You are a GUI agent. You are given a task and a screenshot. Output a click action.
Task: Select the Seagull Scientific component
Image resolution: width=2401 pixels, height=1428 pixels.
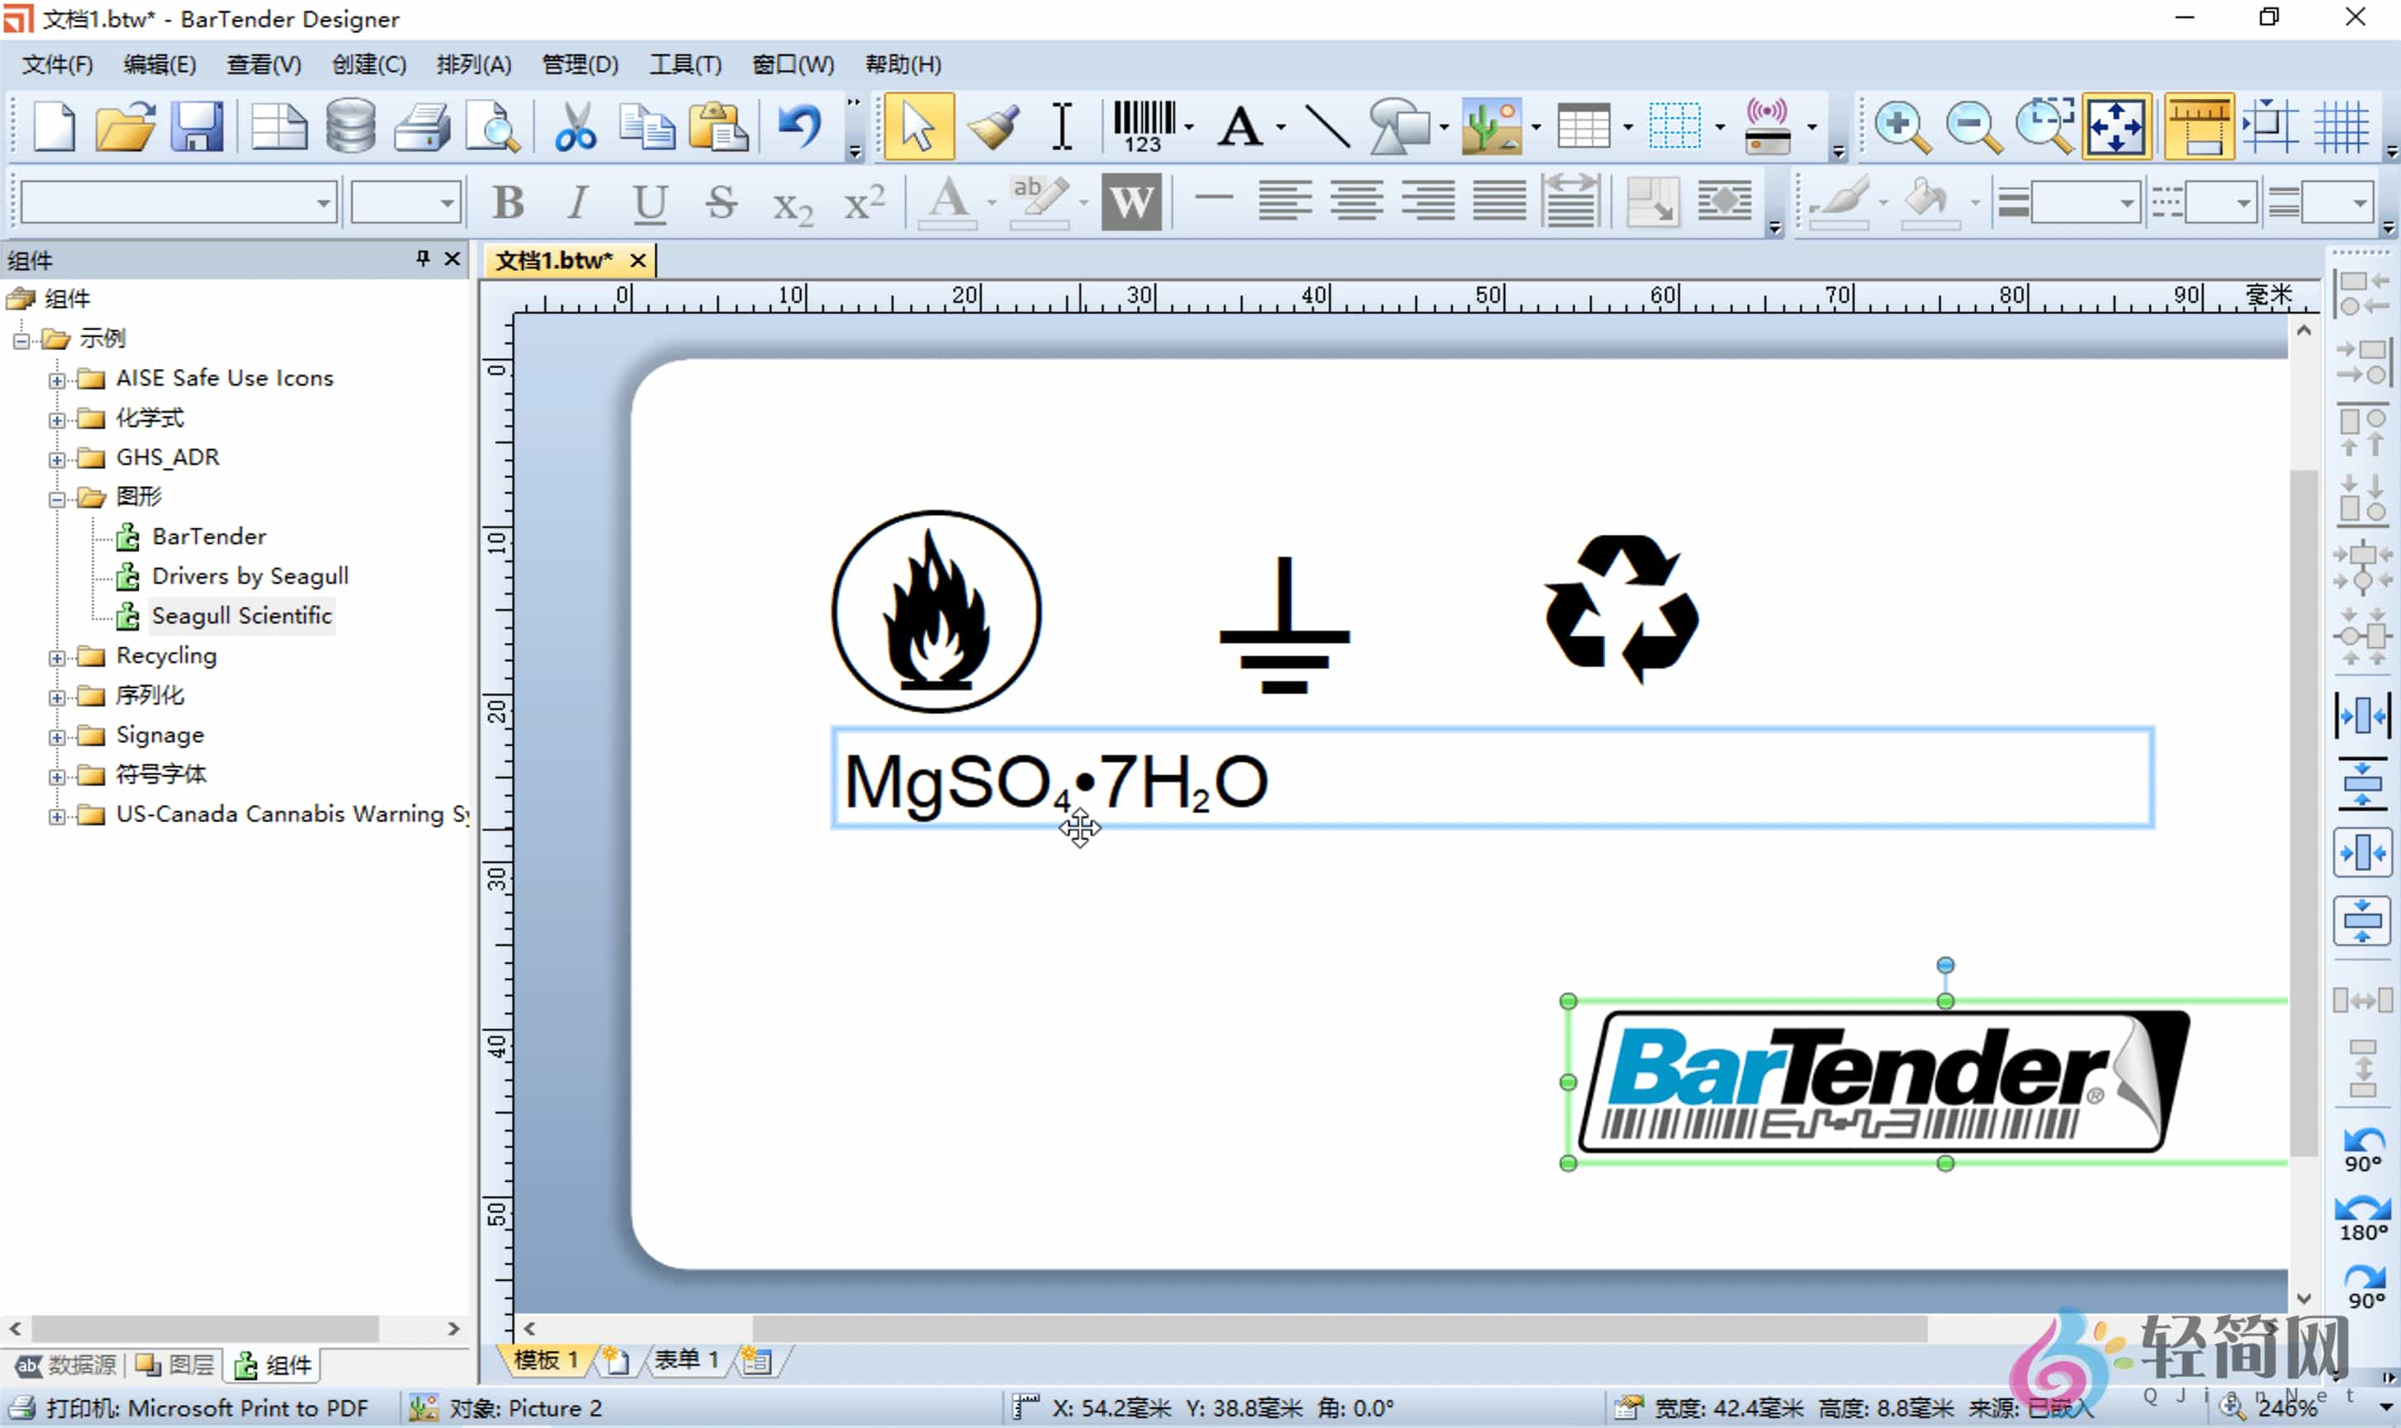(242, 615)
